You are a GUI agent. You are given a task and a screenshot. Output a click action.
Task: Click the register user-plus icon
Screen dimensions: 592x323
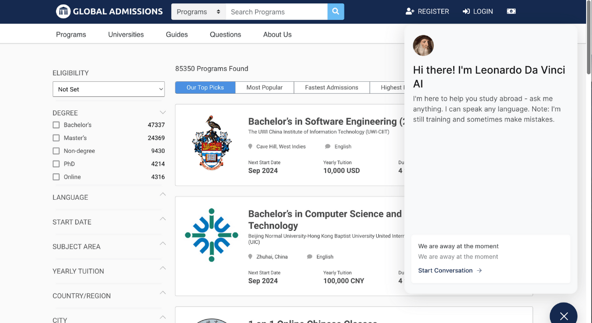410,11
